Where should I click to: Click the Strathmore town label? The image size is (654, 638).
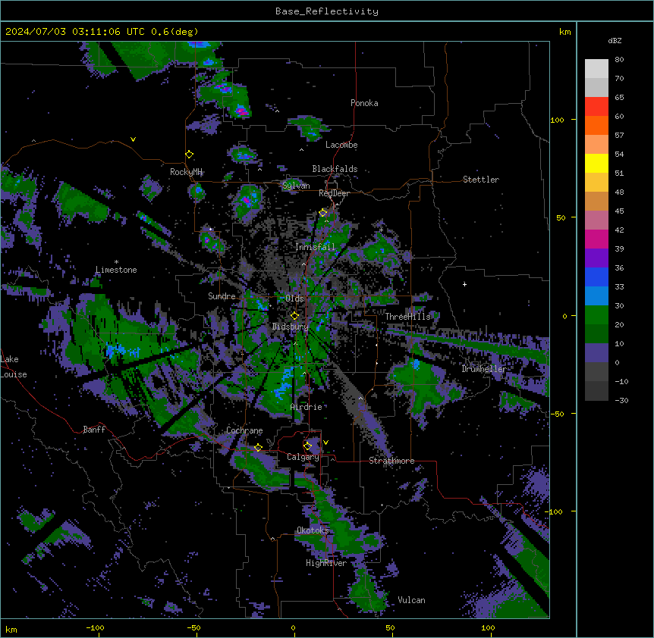[391, 461]
